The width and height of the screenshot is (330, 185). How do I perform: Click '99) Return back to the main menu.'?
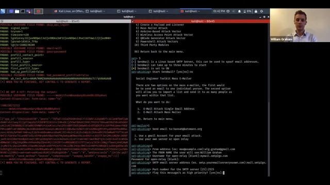[x=159, y=51]
